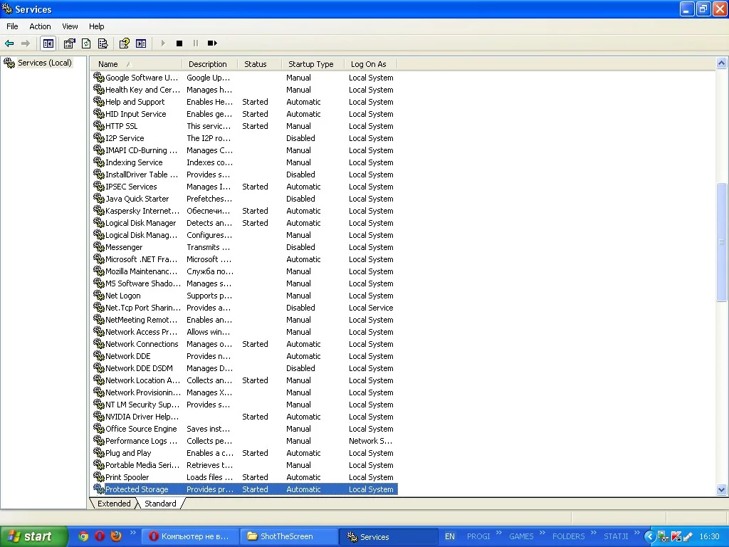Click the Export List toolbar icon
This screenshot has height=547, width=729.
coord(103,43)
